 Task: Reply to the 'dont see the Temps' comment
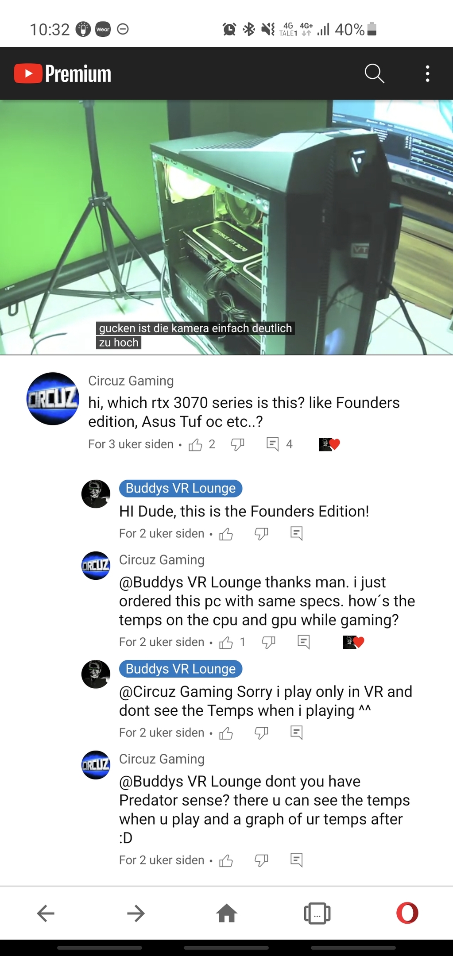click(x=297, y=733)
